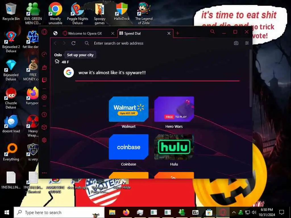Screen dimensions: 291x218
Task: Click the Set up your city button
Action: point(80,55)
